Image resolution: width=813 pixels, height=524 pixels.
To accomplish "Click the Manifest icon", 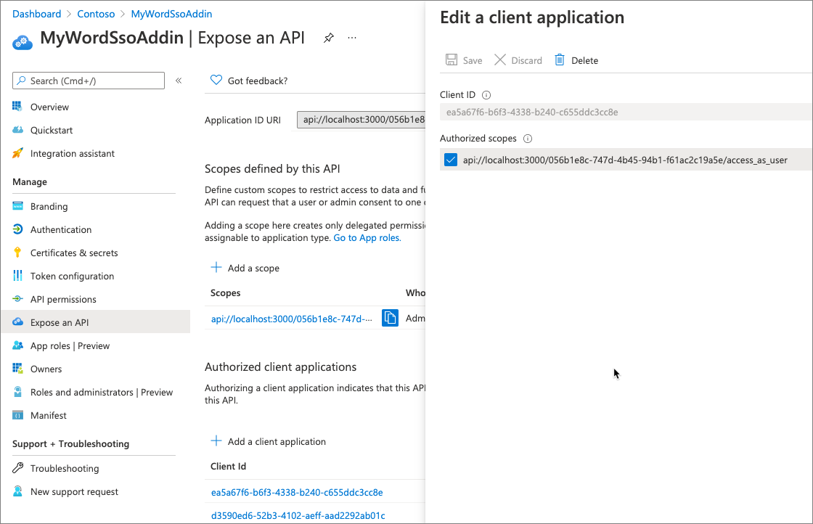I will [17, 415].
